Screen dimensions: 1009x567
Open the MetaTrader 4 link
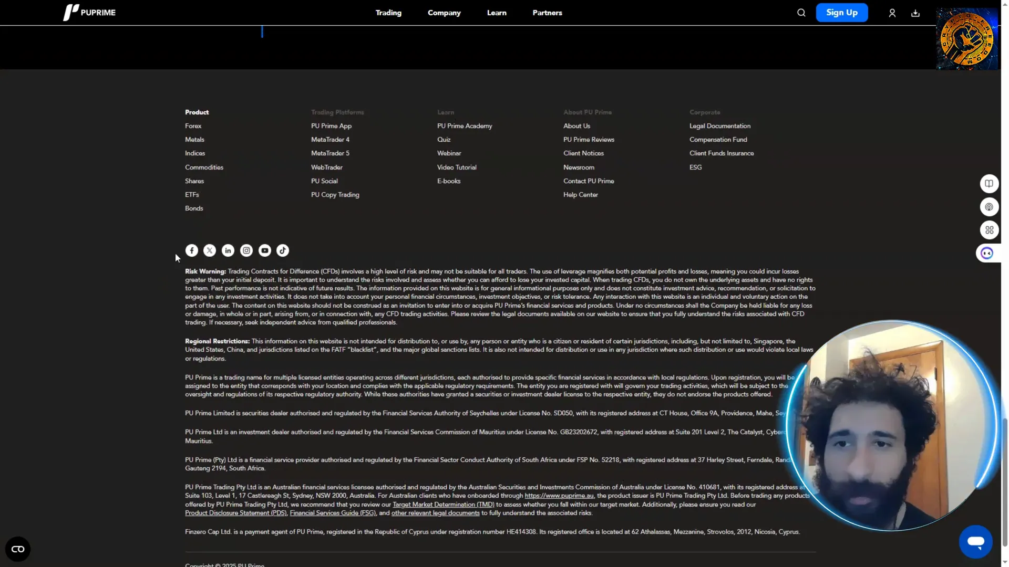click(330, 140)
